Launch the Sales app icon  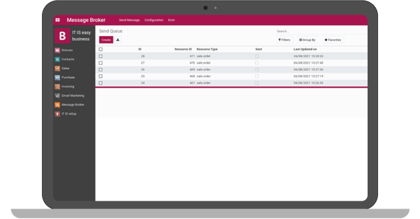click(x=57, y=68)
